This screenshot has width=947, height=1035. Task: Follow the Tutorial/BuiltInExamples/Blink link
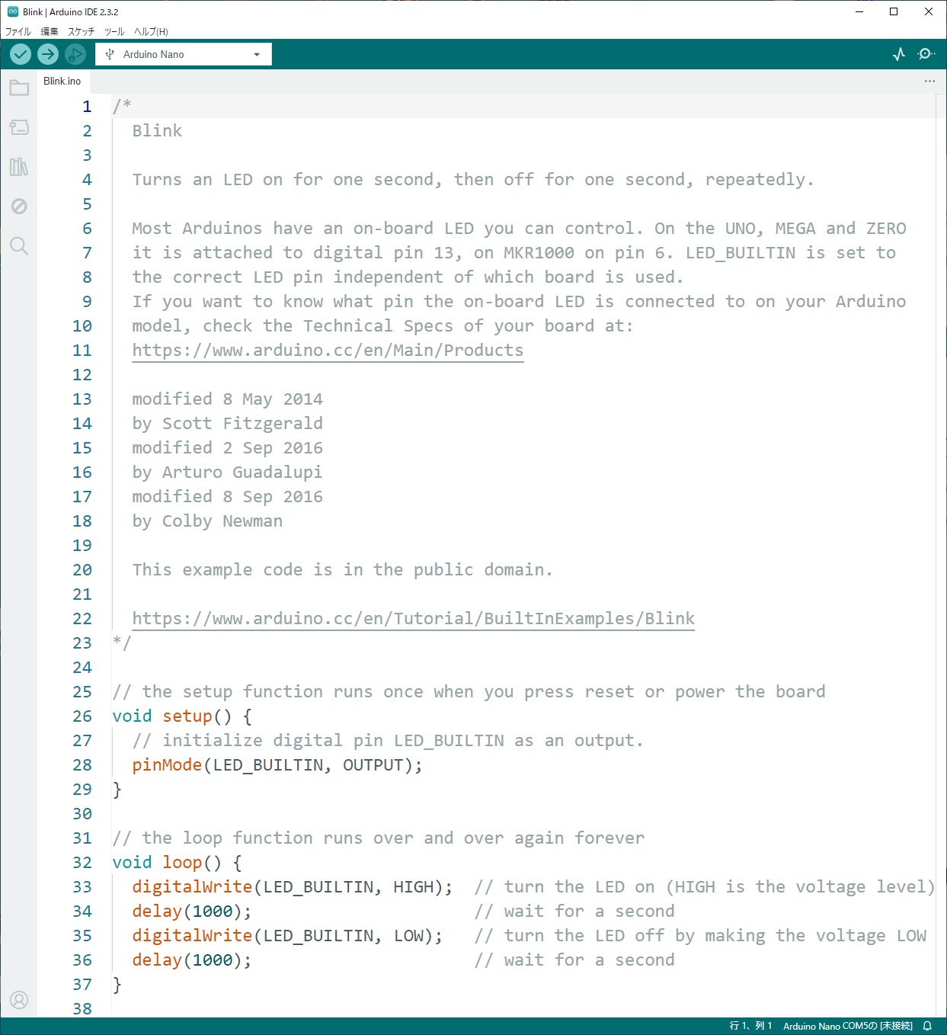[x=414, y=618]
